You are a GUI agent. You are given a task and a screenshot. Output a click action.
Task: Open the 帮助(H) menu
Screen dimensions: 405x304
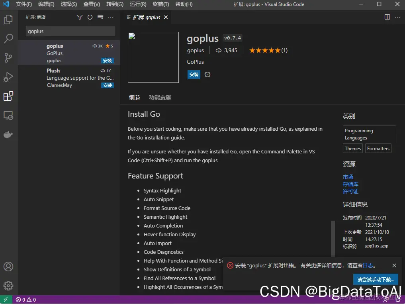184,4
